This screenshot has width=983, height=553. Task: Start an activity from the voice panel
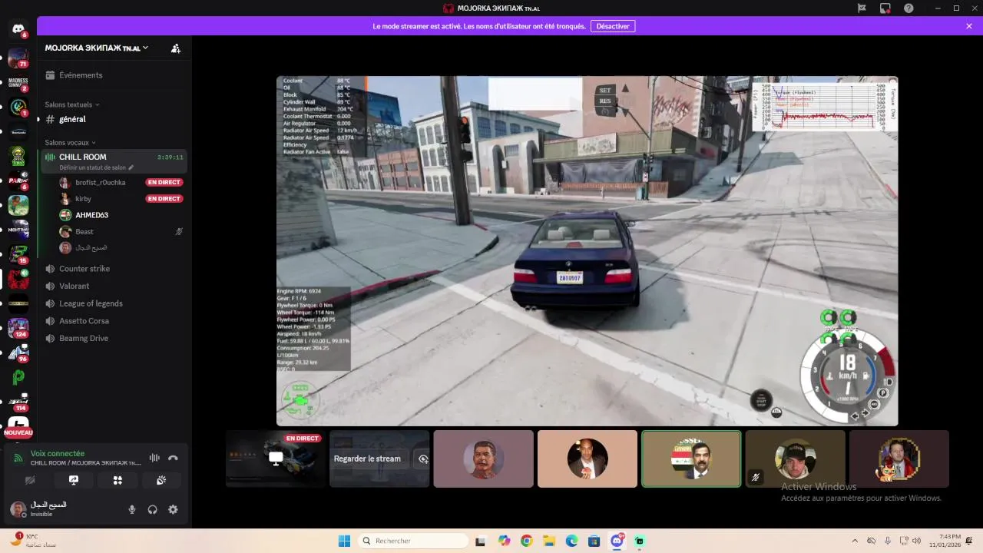pyautogui.click(x=117, y=480)
